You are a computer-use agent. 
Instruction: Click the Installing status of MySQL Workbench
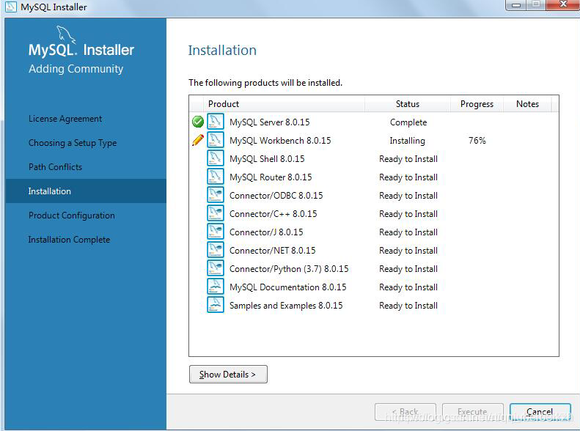408,141
